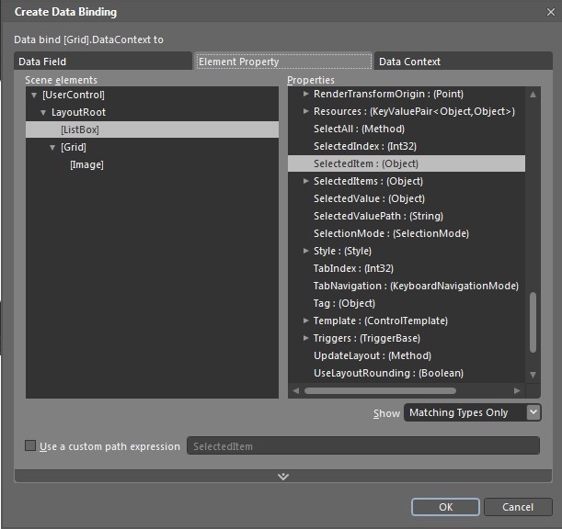Close the Create Data Binding dialog

click(x=551, y=12)
